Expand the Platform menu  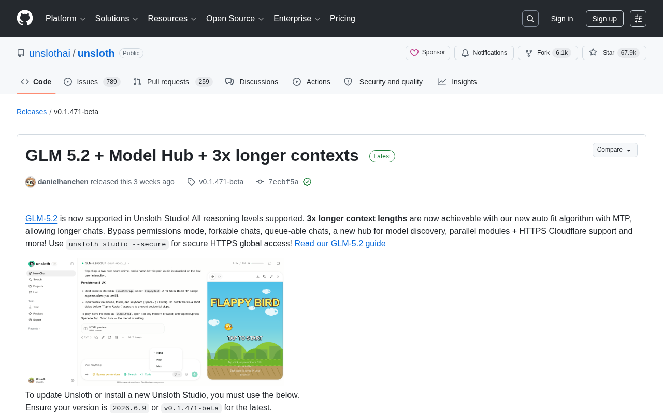(66, 19)
